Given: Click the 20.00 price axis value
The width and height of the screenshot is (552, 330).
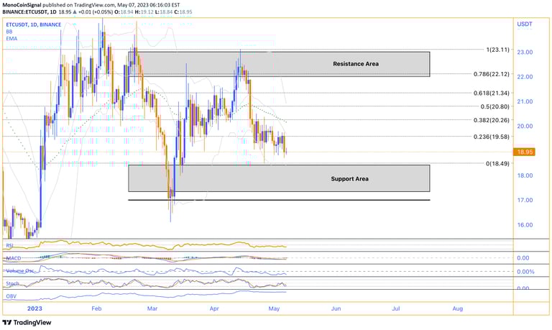Looking at the screenshot, I should point(525,126).
